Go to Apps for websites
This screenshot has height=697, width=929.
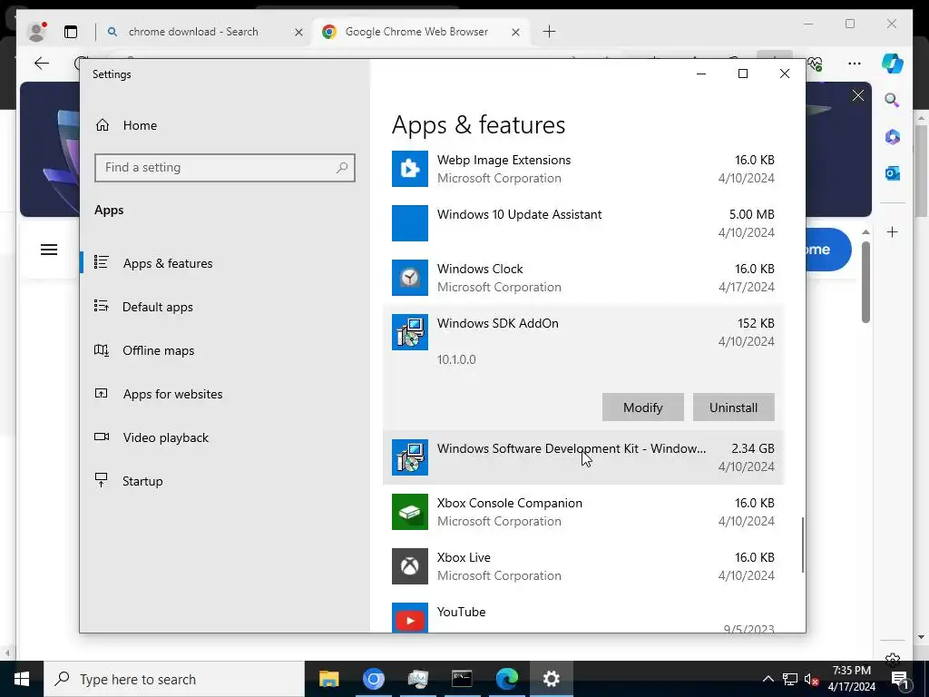click(172, 394)
